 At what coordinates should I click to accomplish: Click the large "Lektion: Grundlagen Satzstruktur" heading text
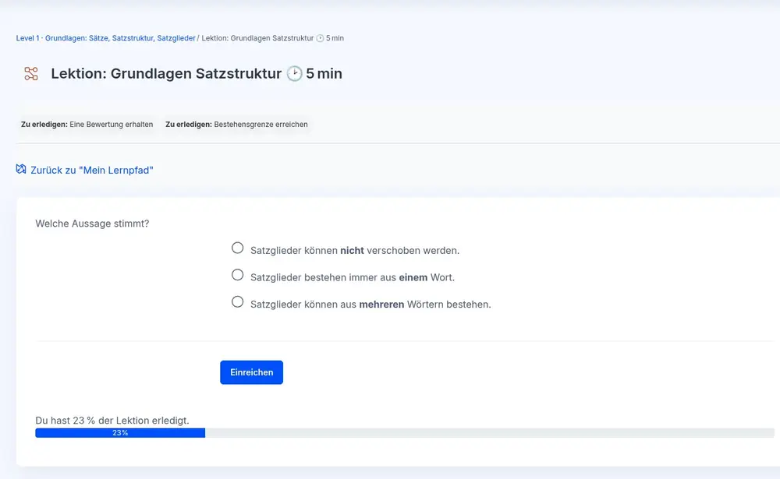tap(165, 74)
